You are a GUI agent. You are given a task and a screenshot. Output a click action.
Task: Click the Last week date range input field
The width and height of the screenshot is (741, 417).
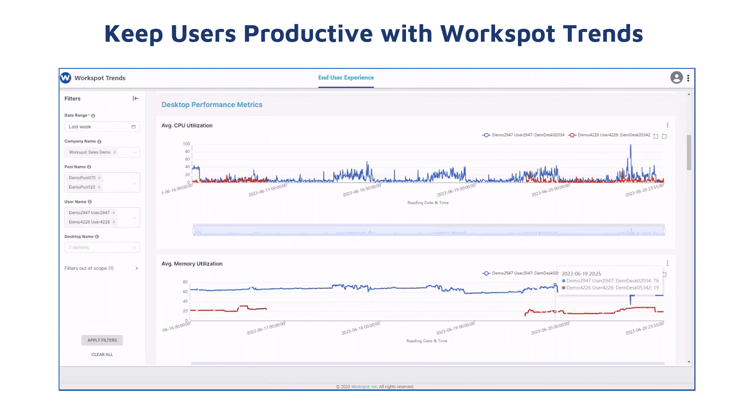(101, 126)
